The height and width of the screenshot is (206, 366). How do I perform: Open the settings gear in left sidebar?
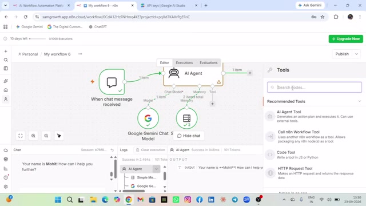(x=6, y=187)
